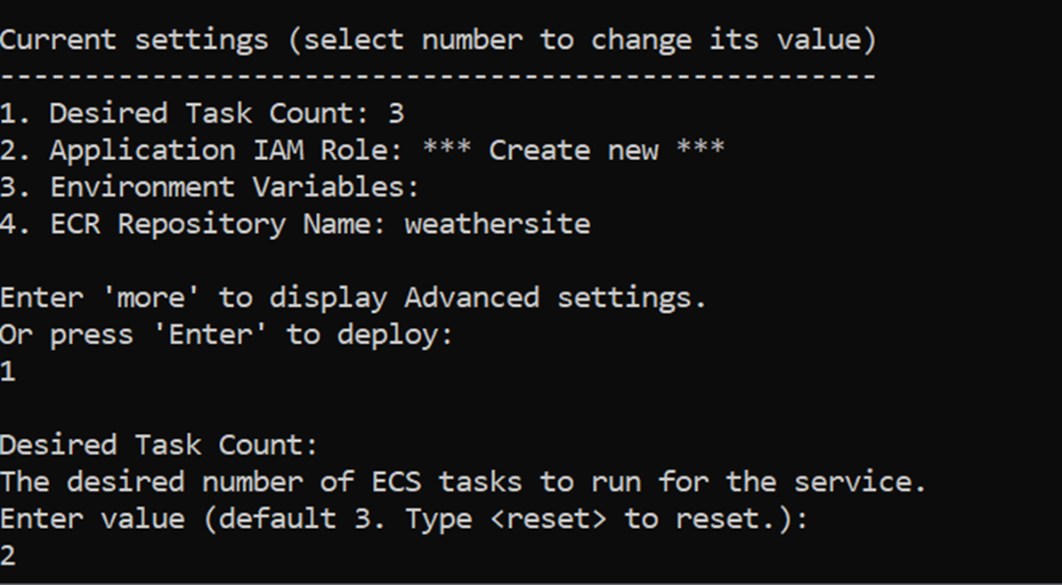Click the dashed separator line
1062x585 pixels.
[438, 76]
